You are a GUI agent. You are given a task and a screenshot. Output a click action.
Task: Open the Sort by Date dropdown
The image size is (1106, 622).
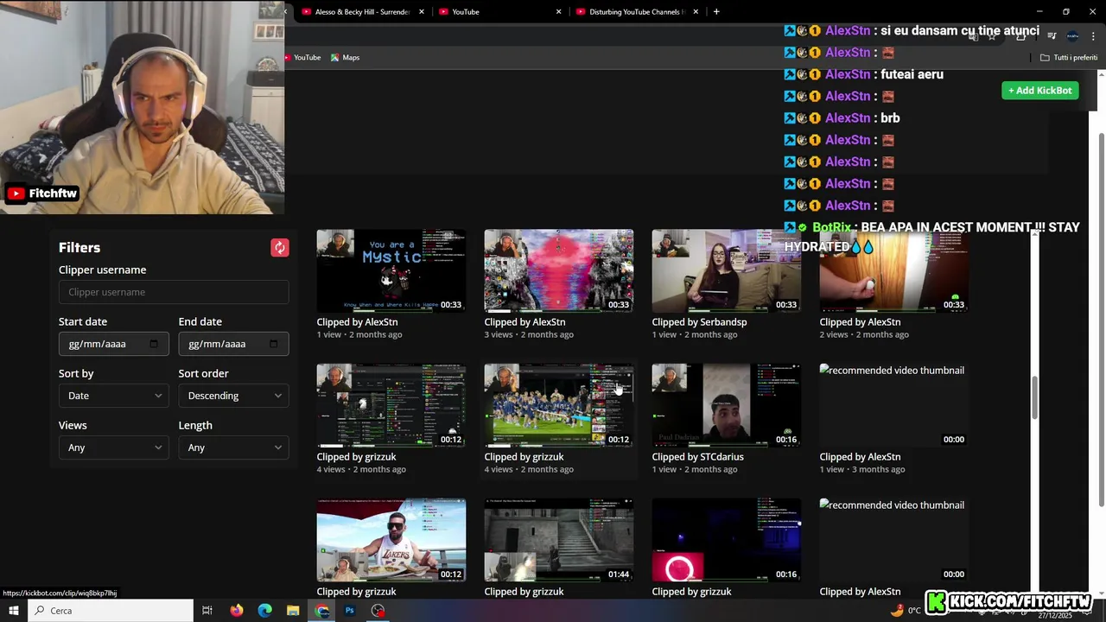tap(113, 396)
